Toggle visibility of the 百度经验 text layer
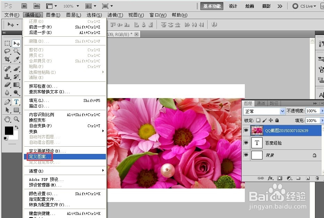Screen dimensions: 324x218 pyautogui.click(x=246, y=143)
